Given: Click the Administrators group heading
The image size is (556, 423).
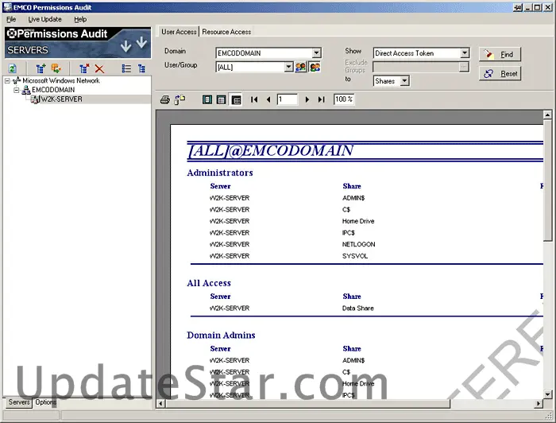Looking at the screenshot, I should (220, 173).
